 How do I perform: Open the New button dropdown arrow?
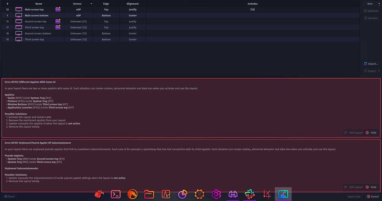click(x=379, y=4)
